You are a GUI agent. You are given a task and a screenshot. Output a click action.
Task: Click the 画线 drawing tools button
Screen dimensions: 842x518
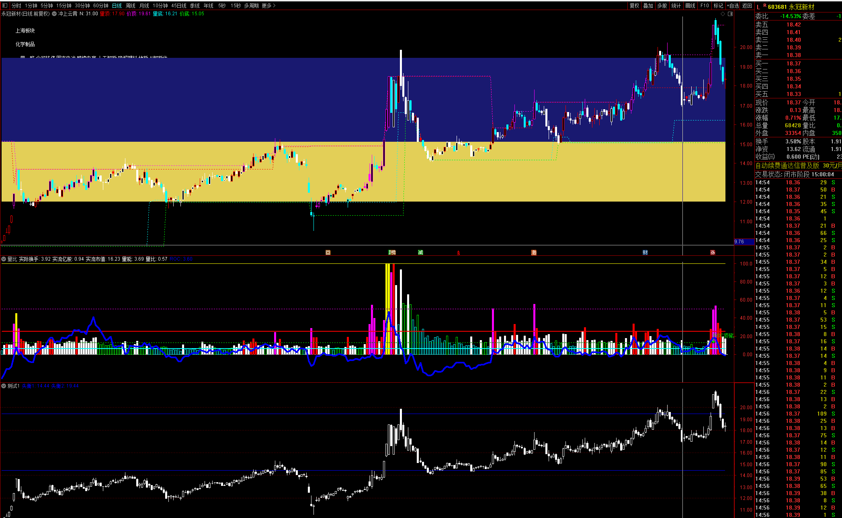[690, 6]
